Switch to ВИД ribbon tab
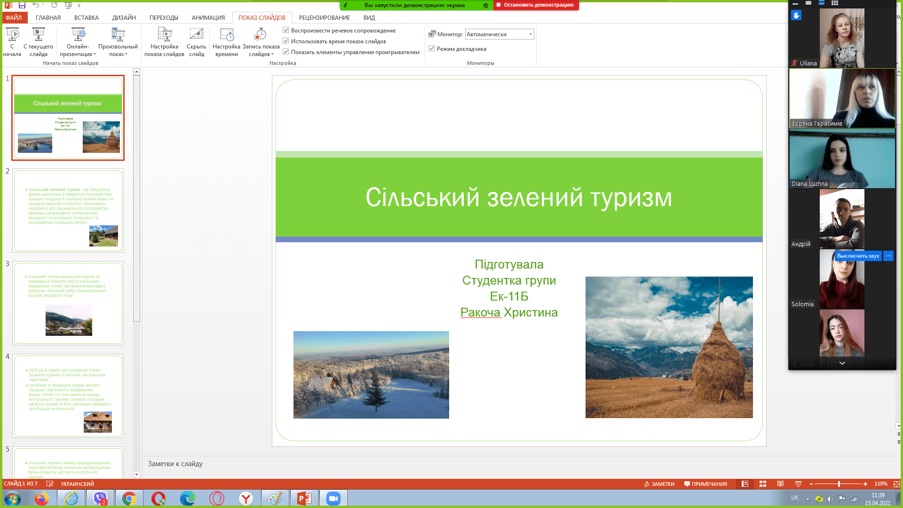This screenshot has height=508, width=903. (x=369, y=17)
